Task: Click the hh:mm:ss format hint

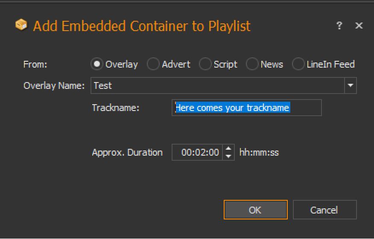Action: 259,152
